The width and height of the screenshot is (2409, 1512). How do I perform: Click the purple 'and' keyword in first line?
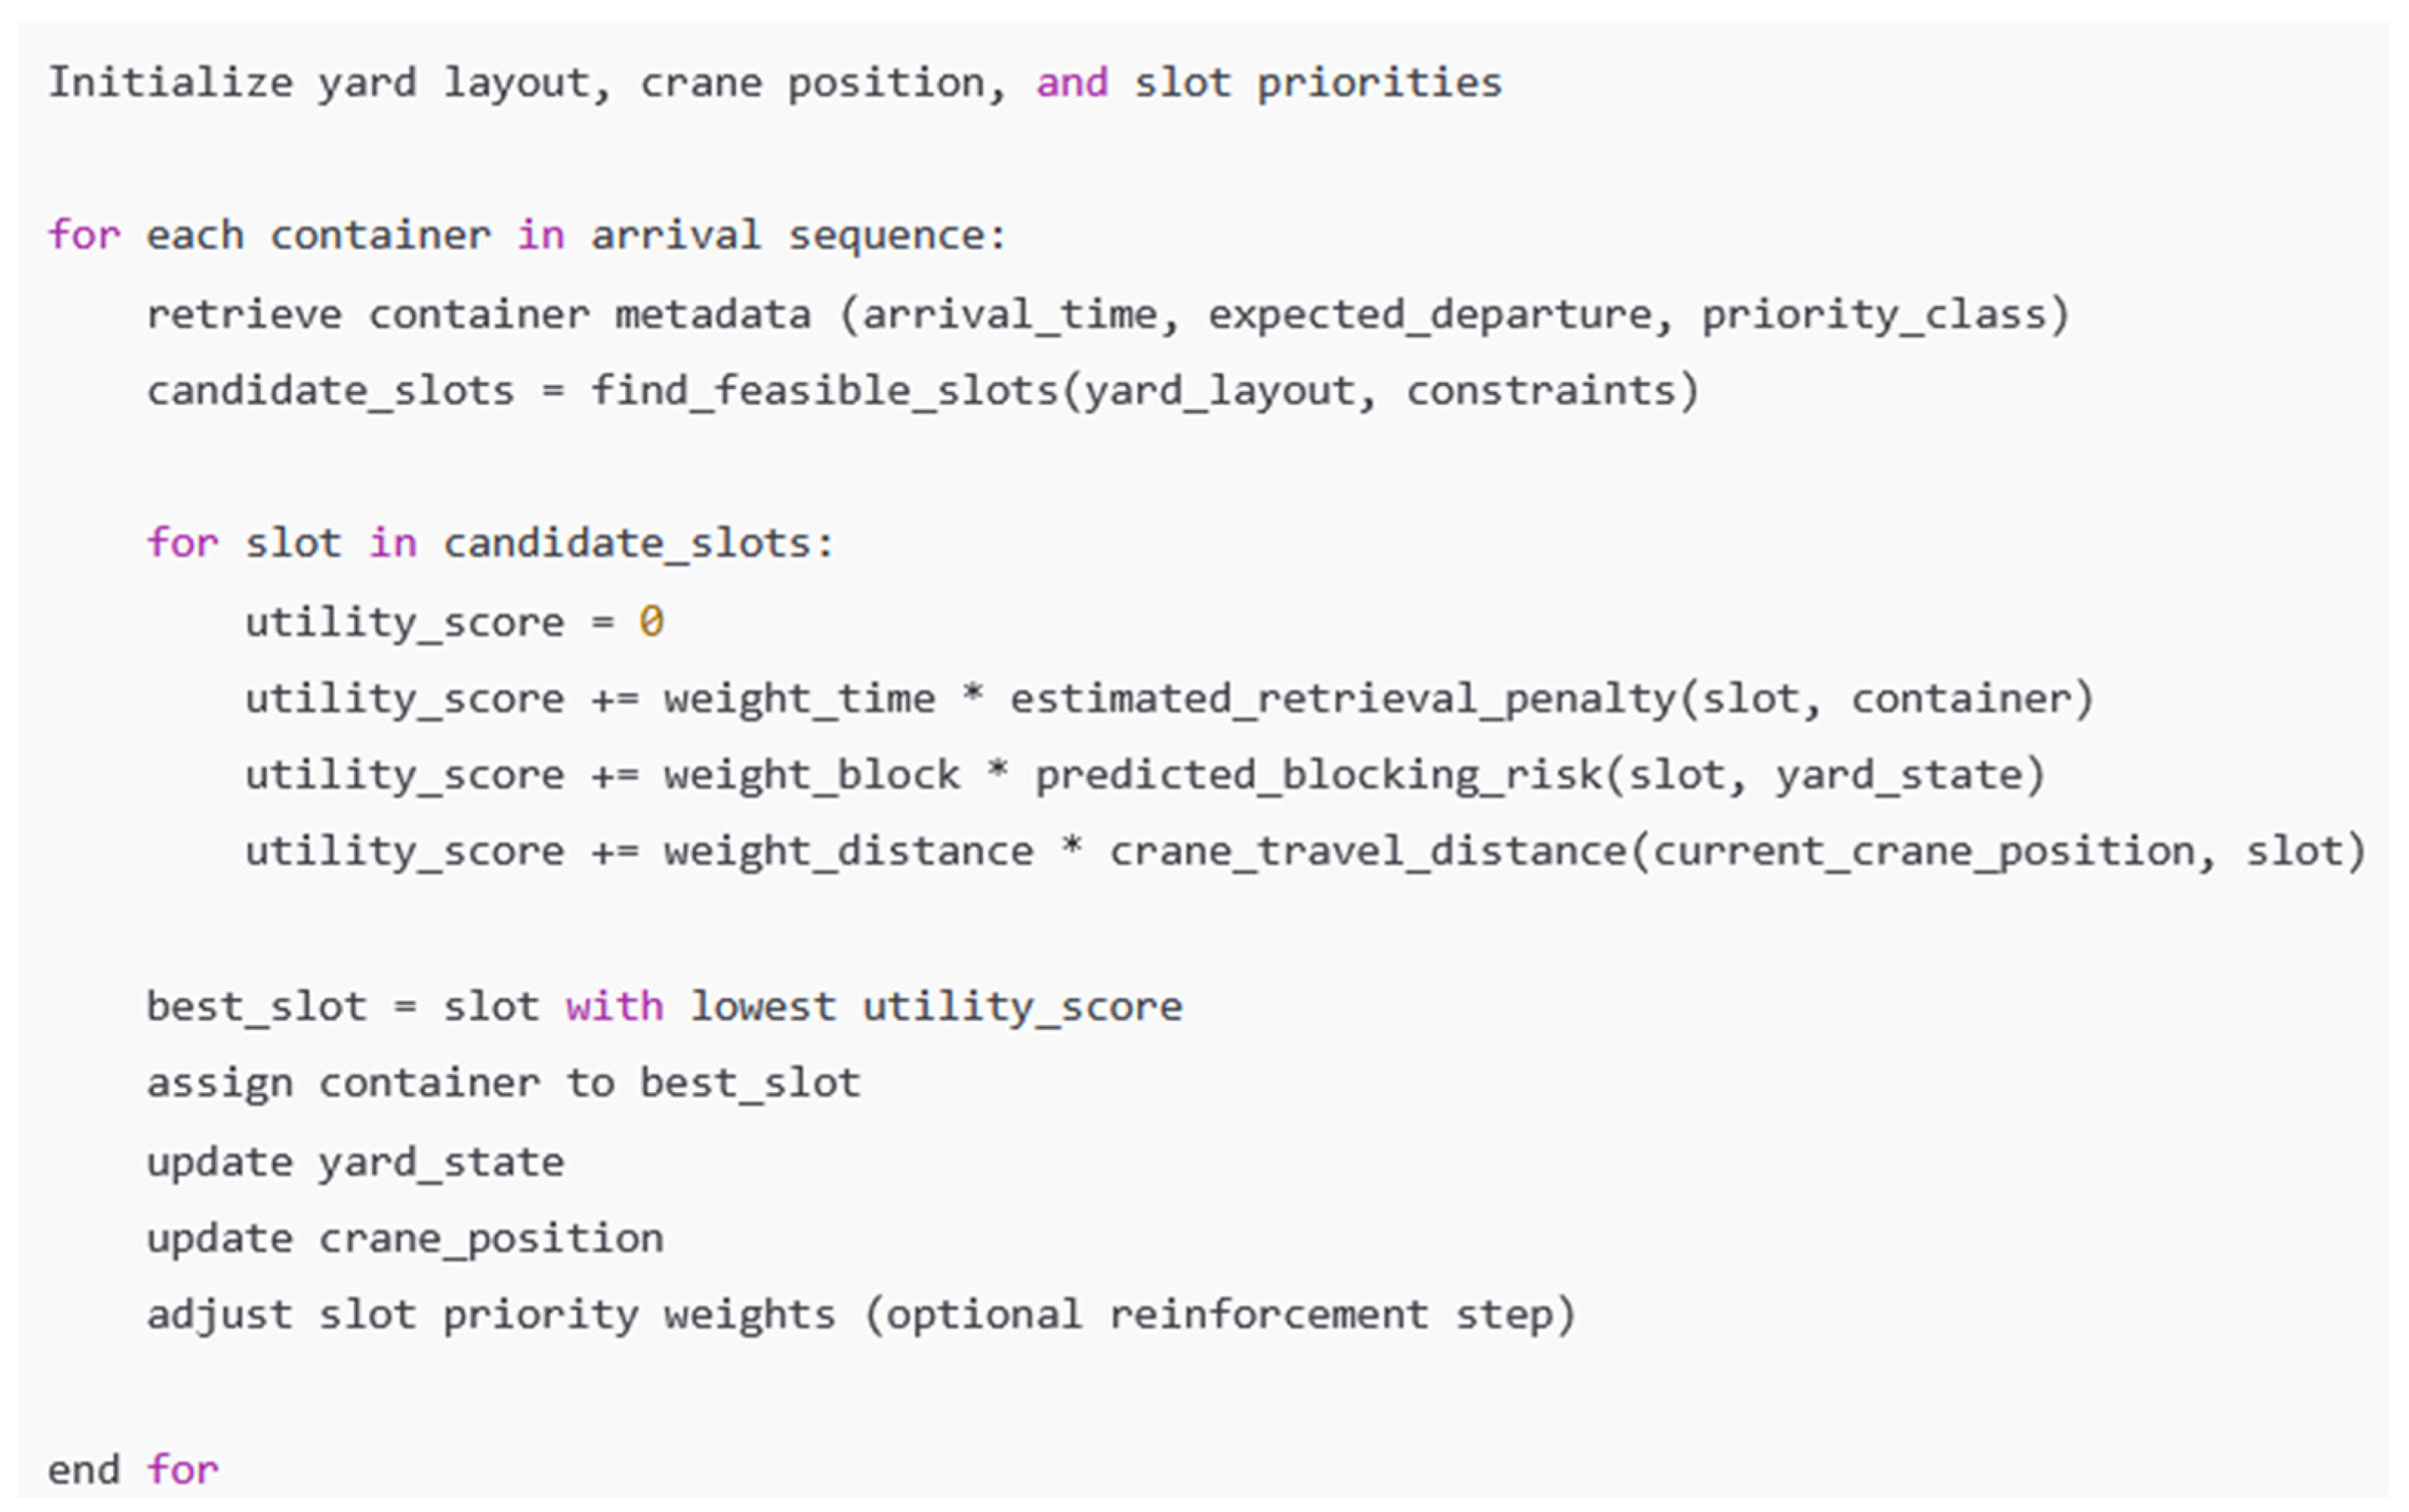pyautogui.click(x=1072, y=82)
